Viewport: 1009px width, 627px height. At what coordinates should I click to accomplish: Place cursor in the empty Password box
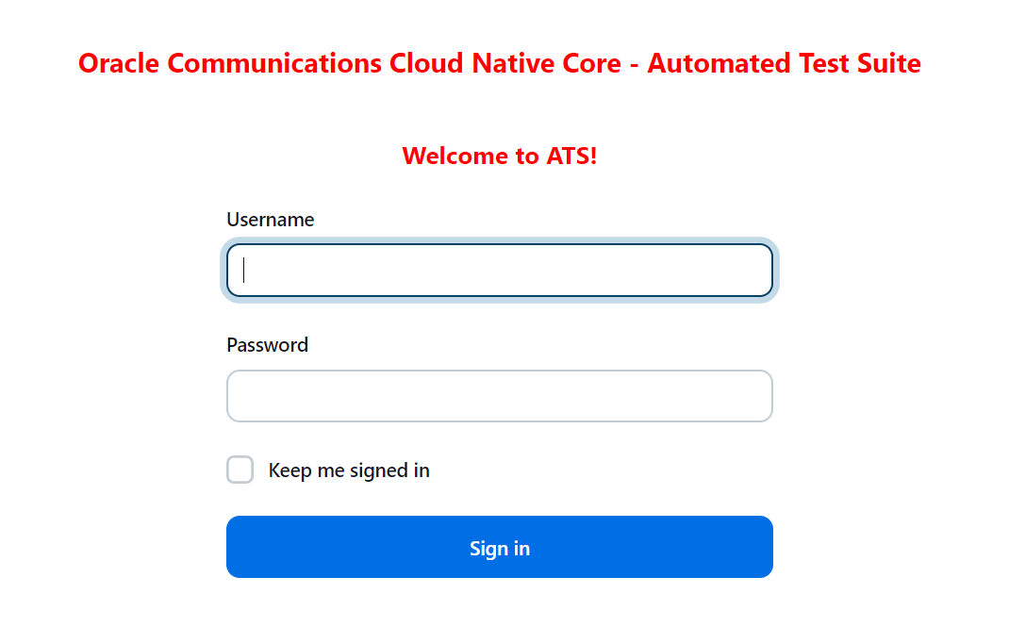tap(500, 396)
